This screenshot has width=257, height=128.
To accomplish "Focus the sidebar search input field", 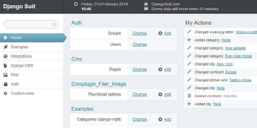I will (28, 24).
